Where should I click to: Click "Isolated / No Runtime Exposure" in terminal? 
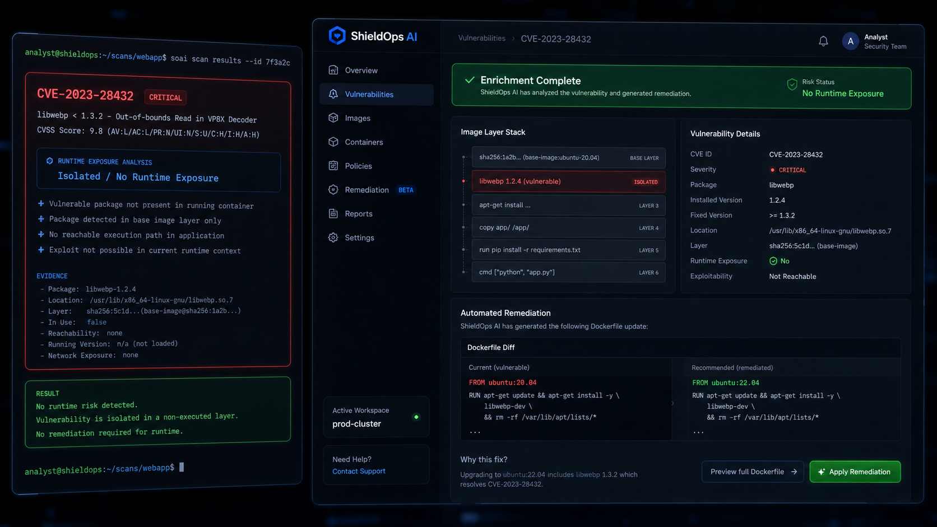point(138,177)
